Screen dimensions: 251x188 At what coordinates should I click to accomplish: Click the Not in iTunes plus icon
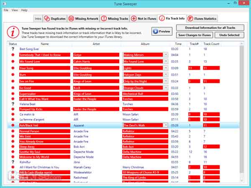pos(134,18)
